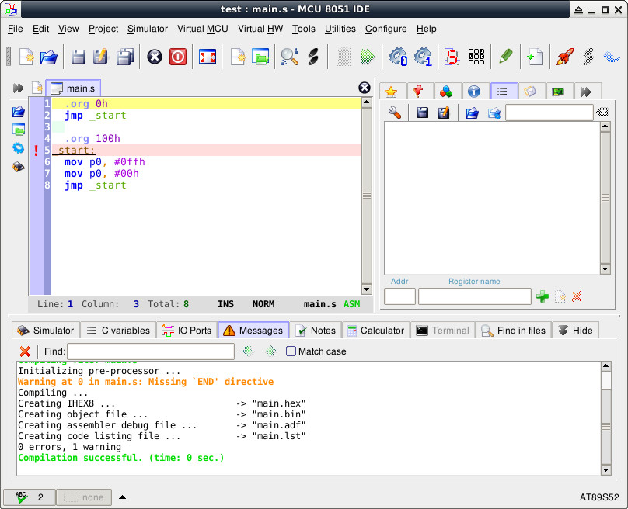Enable the Match case checkbox
Viewport: 628px width, 509px height.
click(x=291, y=351)
